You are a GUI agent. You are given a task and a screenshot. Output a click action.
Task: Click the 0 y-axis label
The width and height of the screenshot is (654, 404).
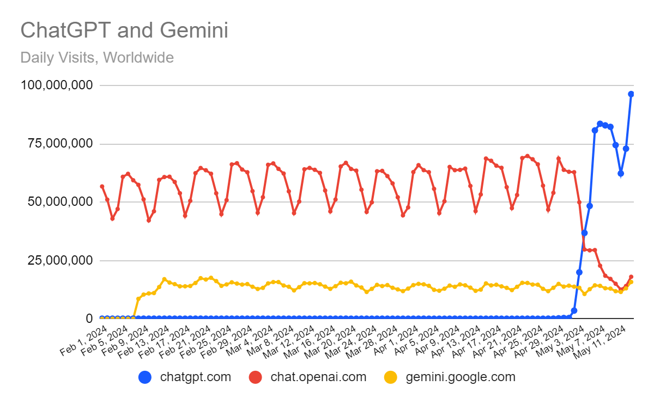point(89,318)
